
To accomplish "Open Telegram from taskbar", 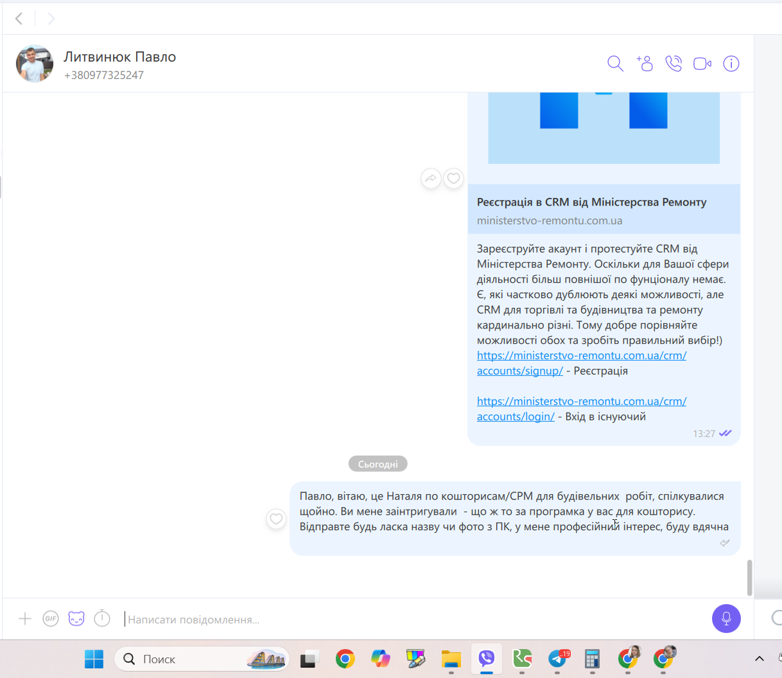I will (x=557, y=659).
